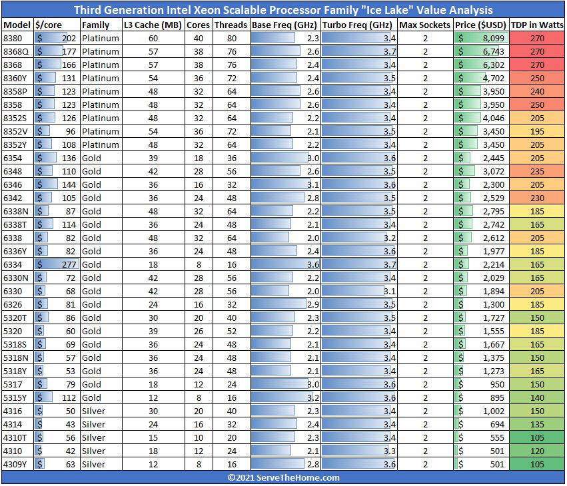The height and width of the screenshot is (486, 567).
Task: Select the Price ($USD) column header
Action: [481, 25]
